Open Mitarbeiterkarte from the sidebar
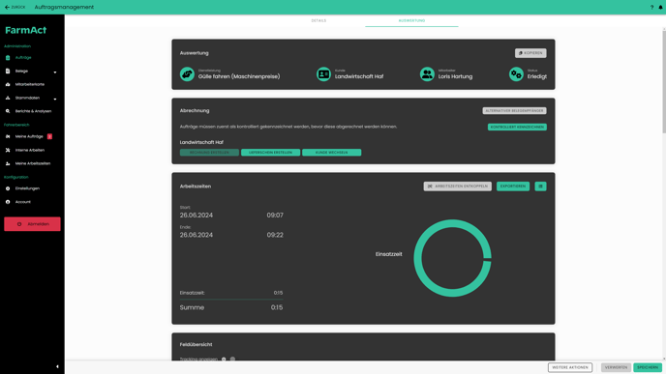The width and height of the screenshot is (666, 374). click(x=30, y=84)
